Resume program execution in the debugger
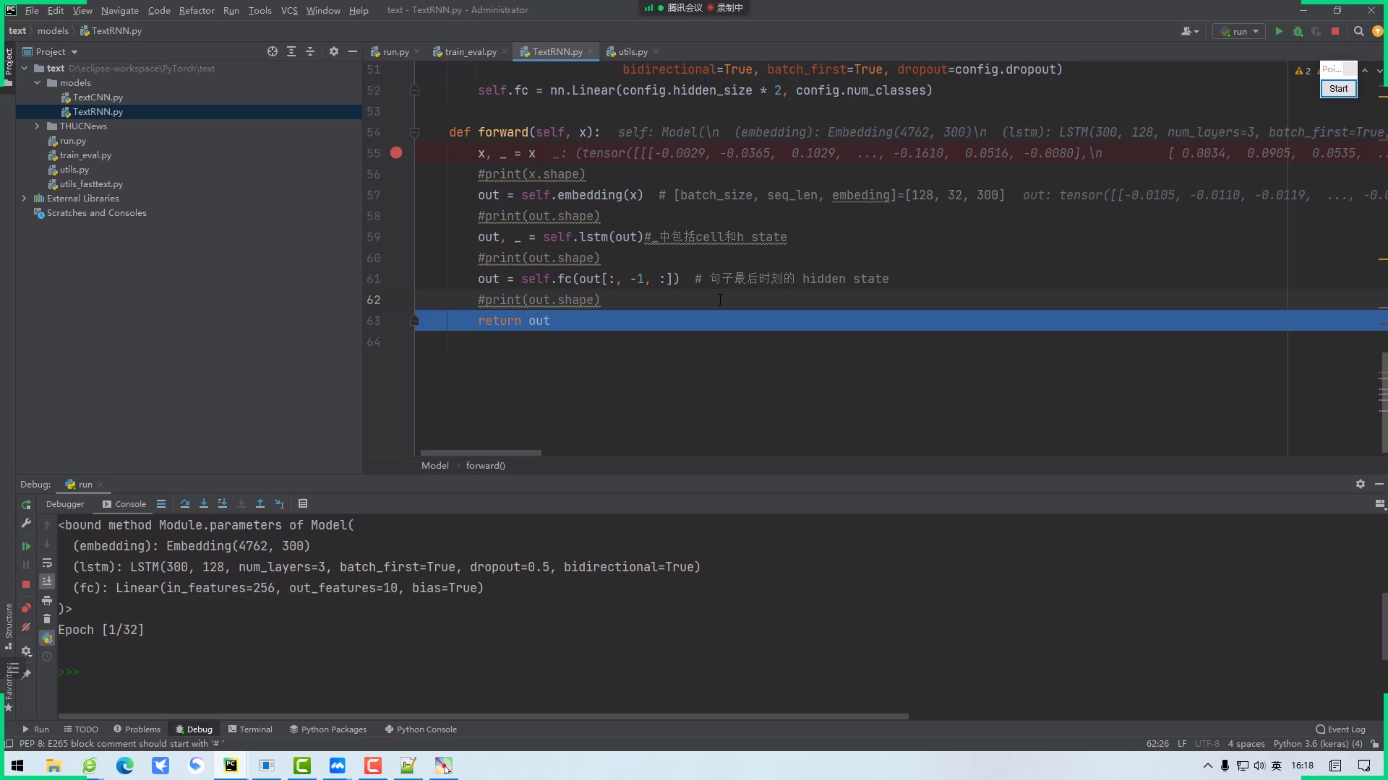This screenshot has width=1388, height=780. pyautogui.click(x=26, y=547)
